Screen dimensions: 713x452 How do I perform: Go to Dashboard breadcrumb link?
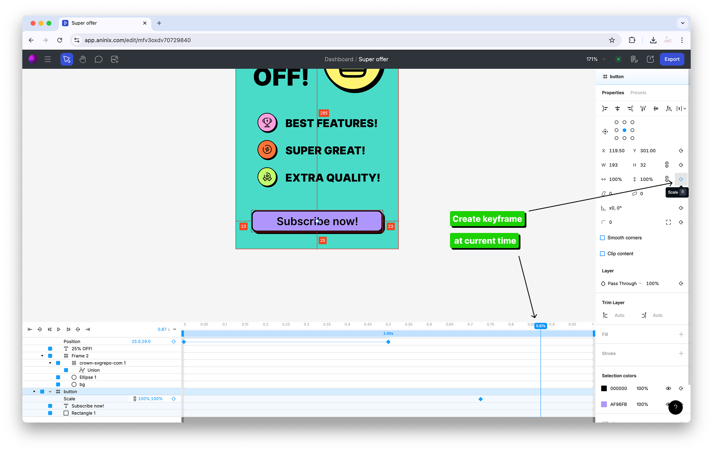(x=339, y=59)
